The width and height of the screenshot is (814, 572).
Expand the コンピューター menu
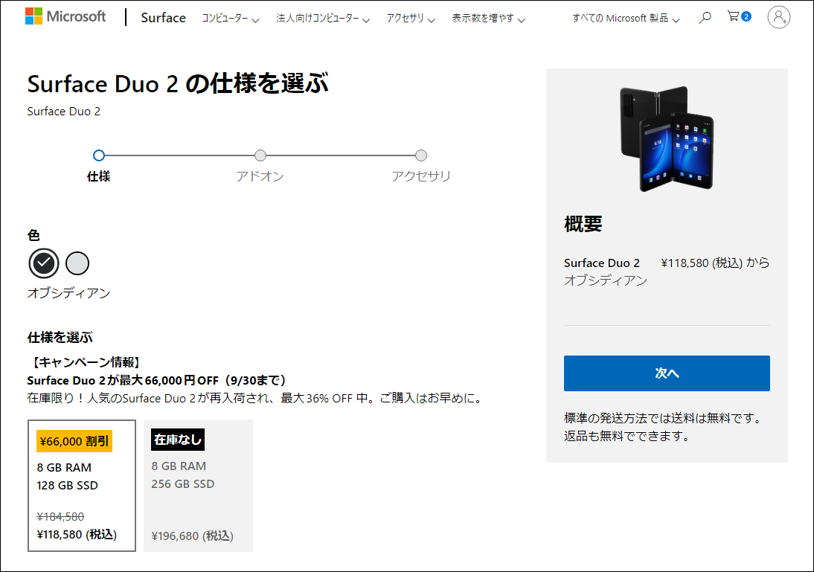point(230,18)
